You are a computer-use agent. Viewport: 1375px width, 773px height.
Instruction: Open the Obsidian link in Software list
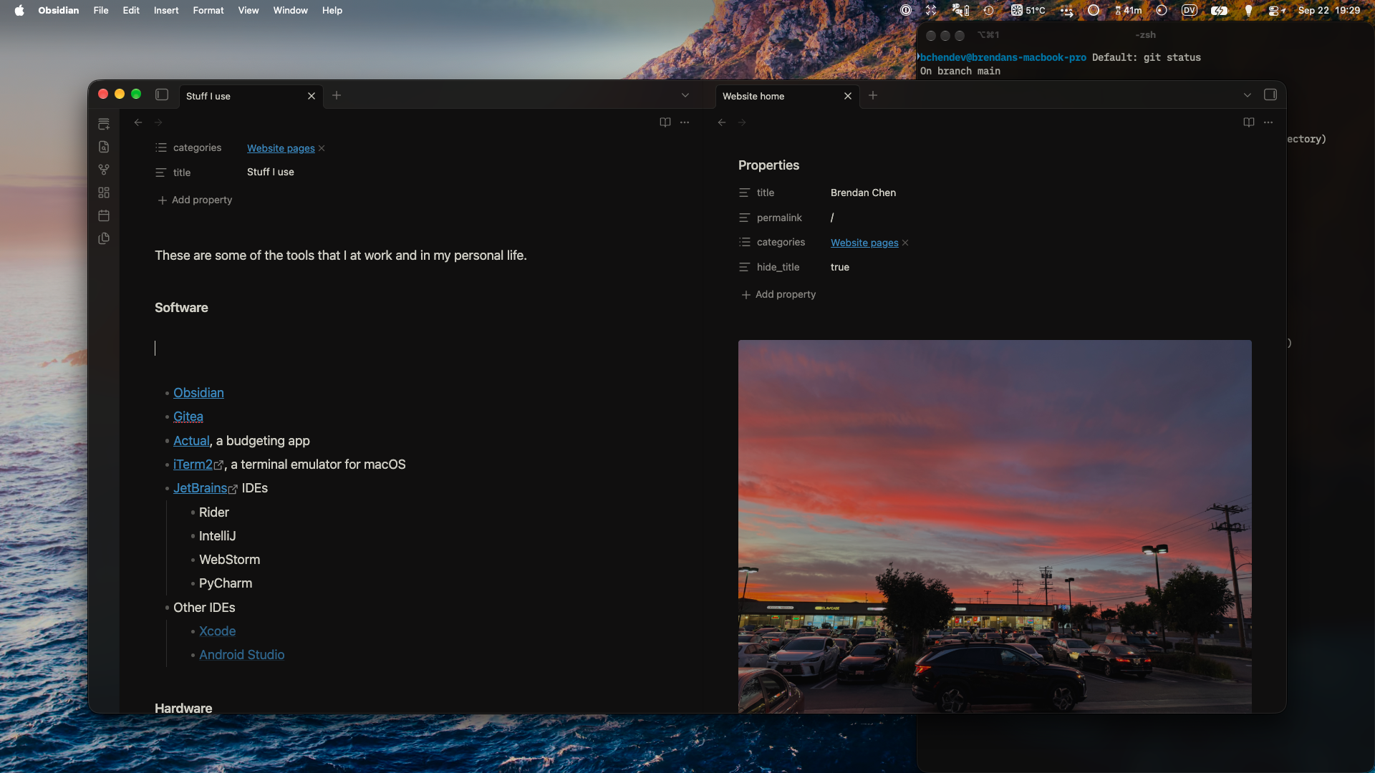point(198,393)
